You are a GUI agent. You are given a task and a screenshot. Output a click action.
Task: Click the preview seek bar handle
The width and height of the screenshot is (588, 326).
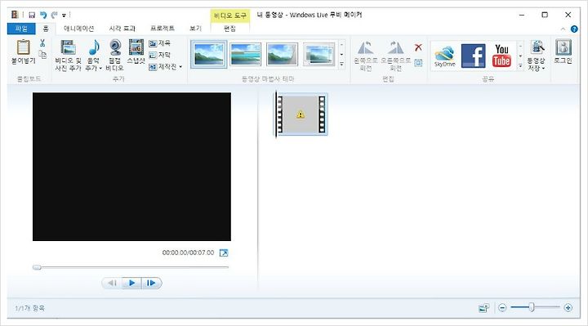(x=37, y=267)
